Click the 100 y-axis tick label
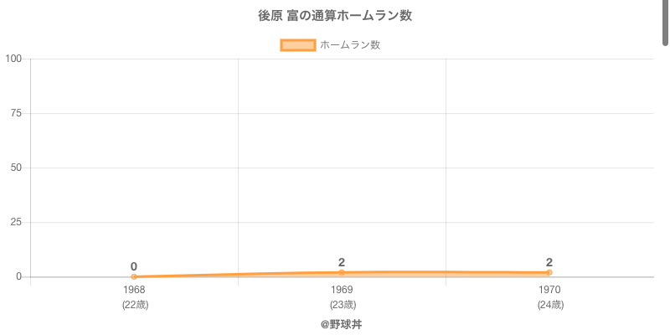The height and width of the screenshot is (335, 670). click(x=13, y=59)
